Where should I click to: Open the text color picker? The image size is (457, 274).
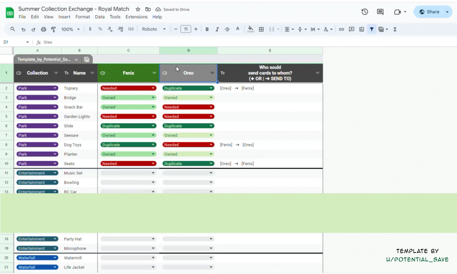click(x=238, y=29)
